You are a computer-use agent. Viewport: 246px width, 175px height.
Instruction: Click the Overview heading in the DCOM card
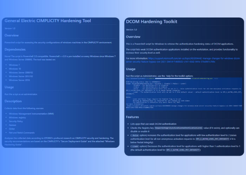133,37
